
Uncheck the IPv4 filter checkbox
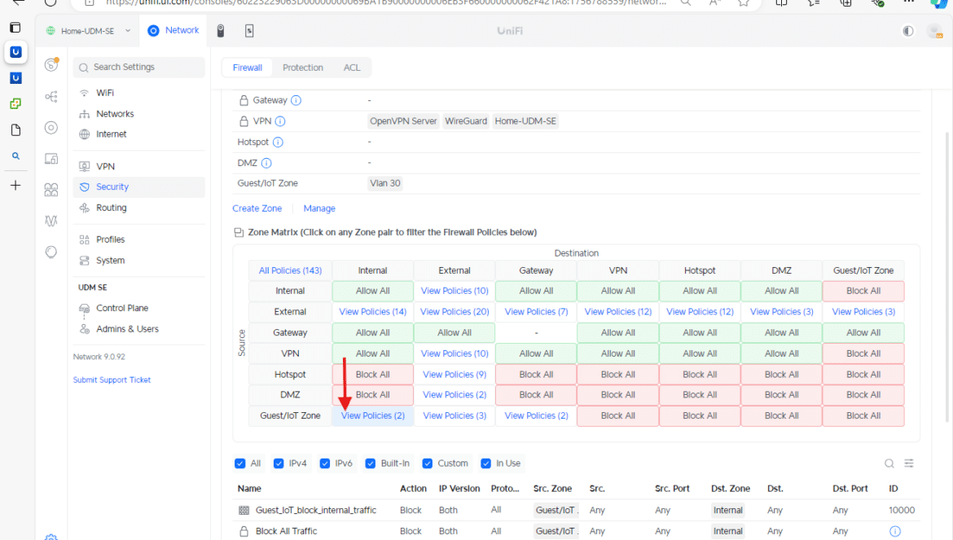coord(279,463)
